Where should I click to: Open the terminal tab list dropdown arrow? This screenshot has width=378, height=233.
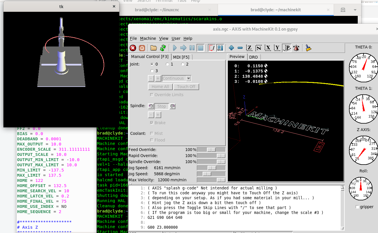pyautogui.click(x=355, y=10)
